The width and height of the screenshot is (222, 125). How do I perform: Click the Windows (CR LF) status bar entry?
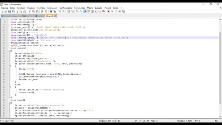tap(185, 121)
